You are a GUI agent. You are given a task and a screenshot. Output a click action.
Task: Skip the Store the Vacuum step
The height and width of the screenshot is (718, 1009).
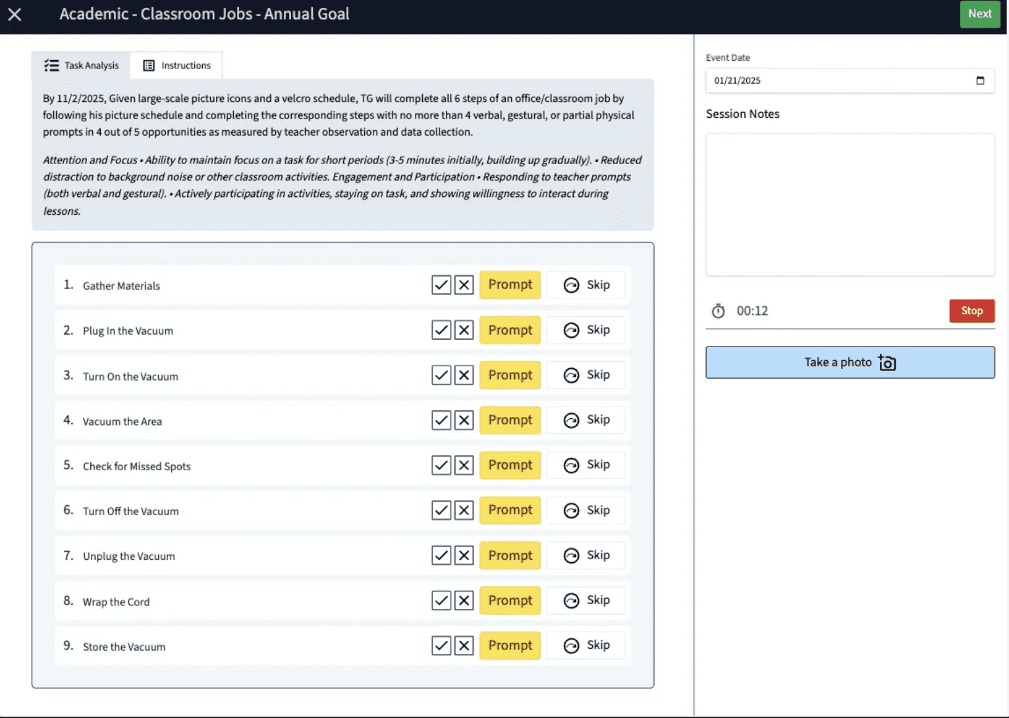click(586, 646)
